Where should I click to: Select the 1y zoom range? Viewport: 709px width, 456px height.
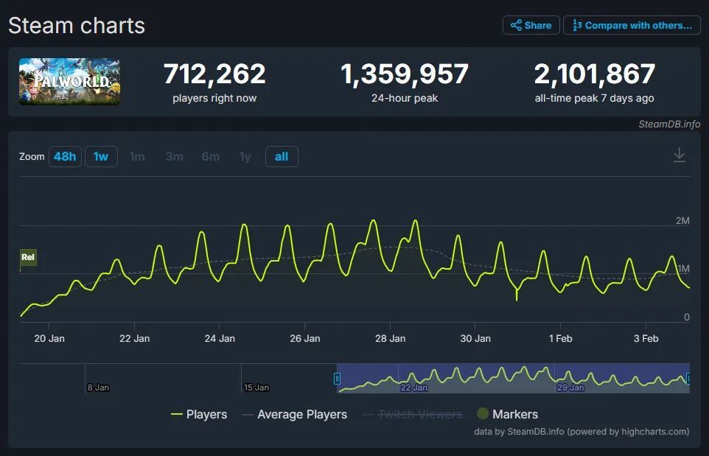[245, 157]
